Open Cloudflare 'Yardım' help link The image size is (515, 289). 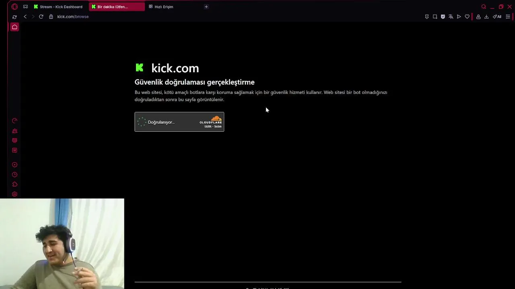click(218, 126)
